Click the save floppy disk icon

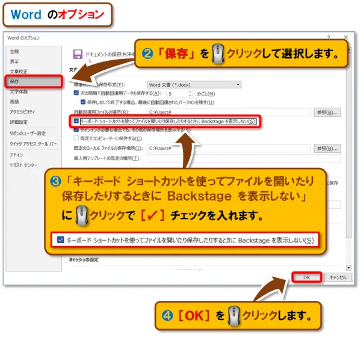pyautogui.click(x=78, y=54)
